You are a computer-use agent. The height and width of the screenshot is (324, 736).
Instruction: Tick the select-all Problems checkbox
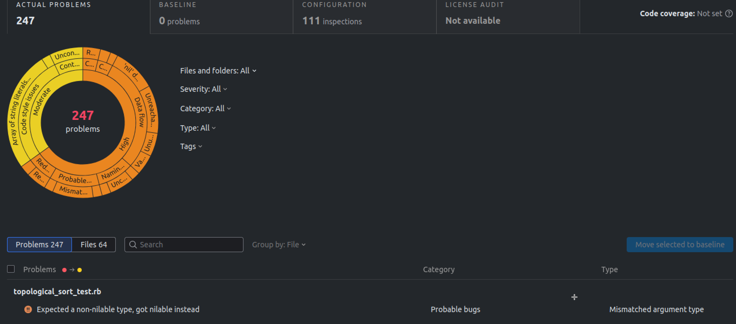click(x=11, y=269)
